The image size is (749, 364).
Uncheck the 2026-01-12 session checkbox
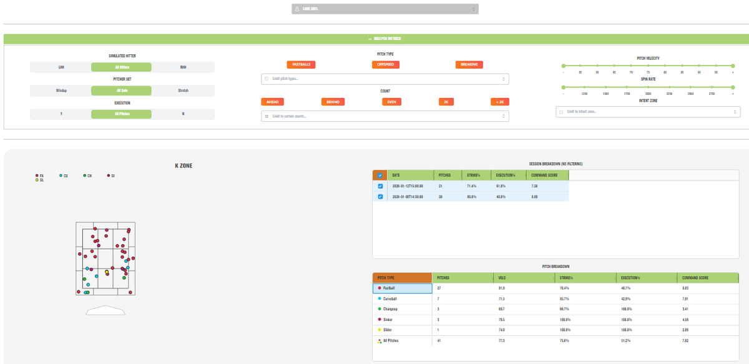[x=380, y=186]
